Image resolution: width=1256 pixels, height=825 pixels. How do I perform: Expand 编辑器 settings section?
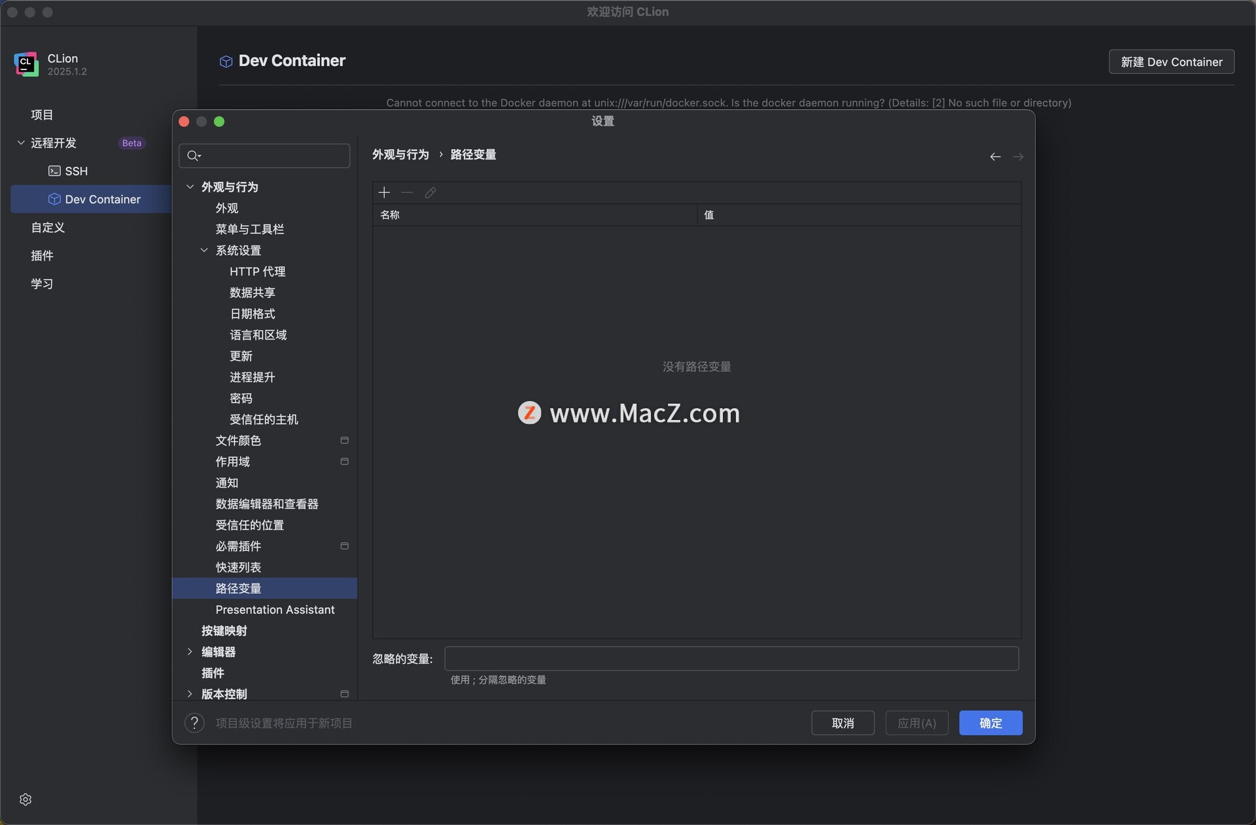(190, 652)
